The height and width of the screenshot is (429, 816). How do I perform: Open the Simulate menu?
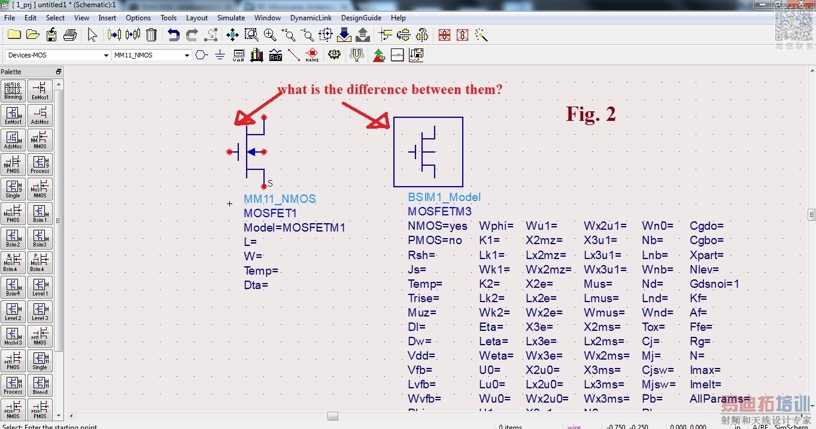(x=231, y=18)
